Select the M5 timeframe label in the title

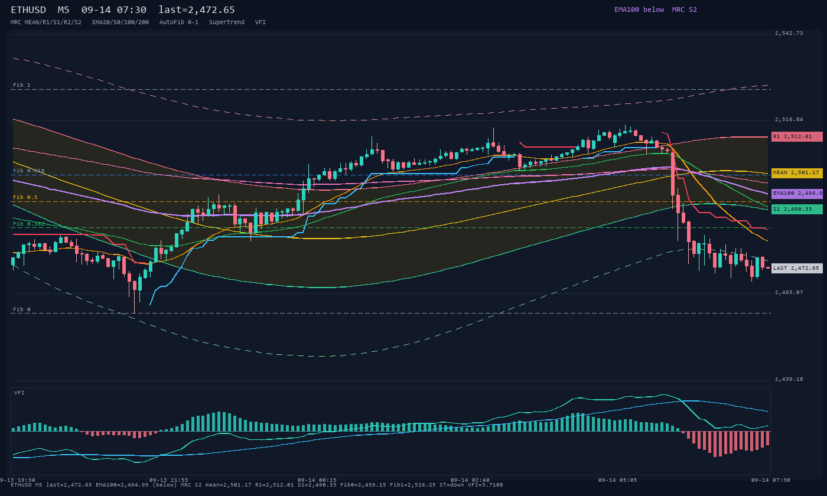point(64,10)
